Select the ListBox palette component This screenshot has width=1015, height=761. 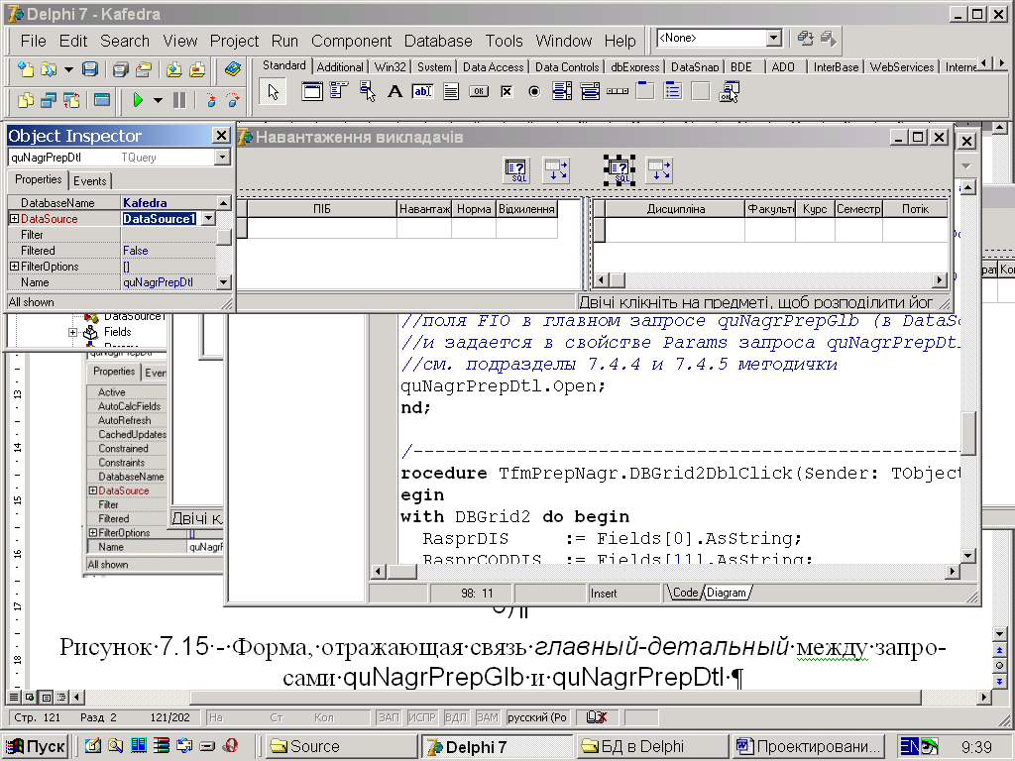[x=562, y=92]
